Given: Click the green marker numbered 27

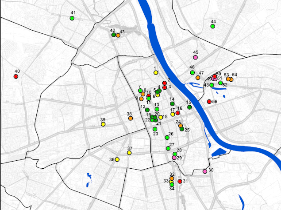Looking at the screenshot, I should coord(168,148).
